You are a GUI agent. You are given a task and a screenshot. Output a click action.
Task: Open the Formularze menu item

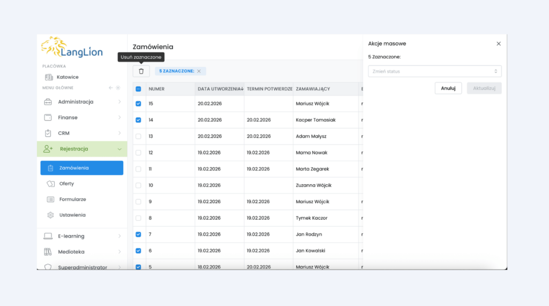click(72, 199)
